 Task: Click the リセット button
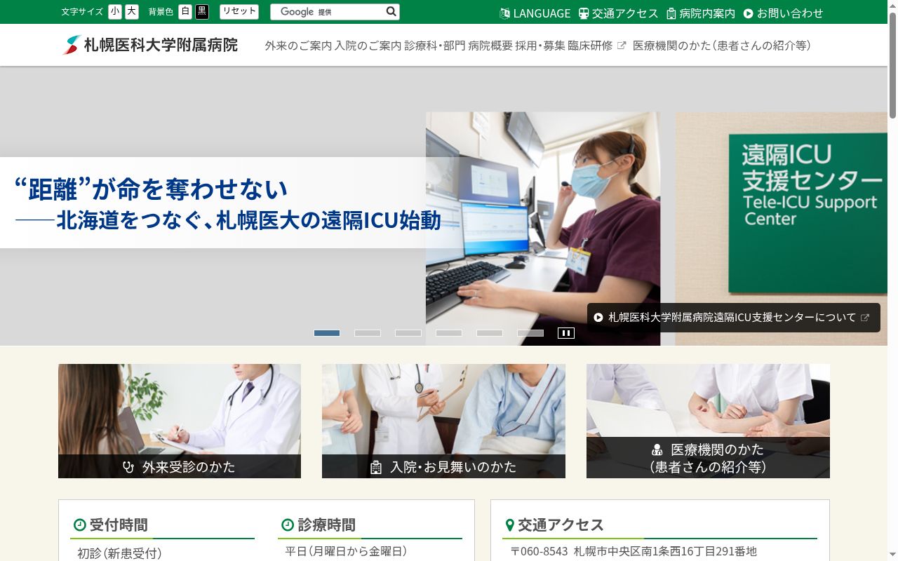point(239,12)
